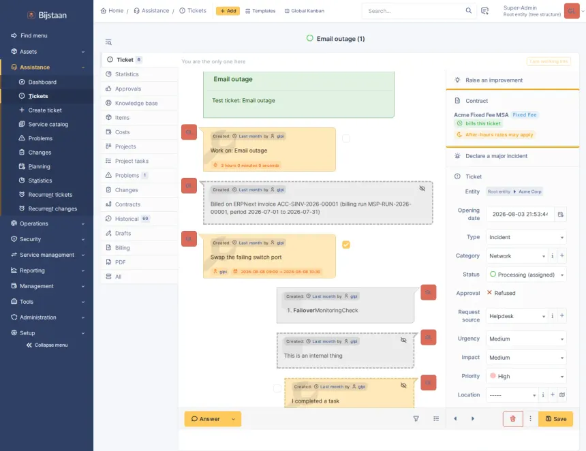Click the Add button in top bar

pyautogui.click(x=228, y=11)
